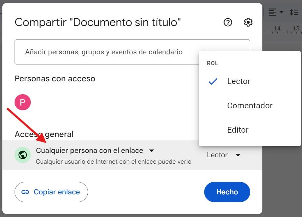Click the Copiar enlace button

pos(51,192)
